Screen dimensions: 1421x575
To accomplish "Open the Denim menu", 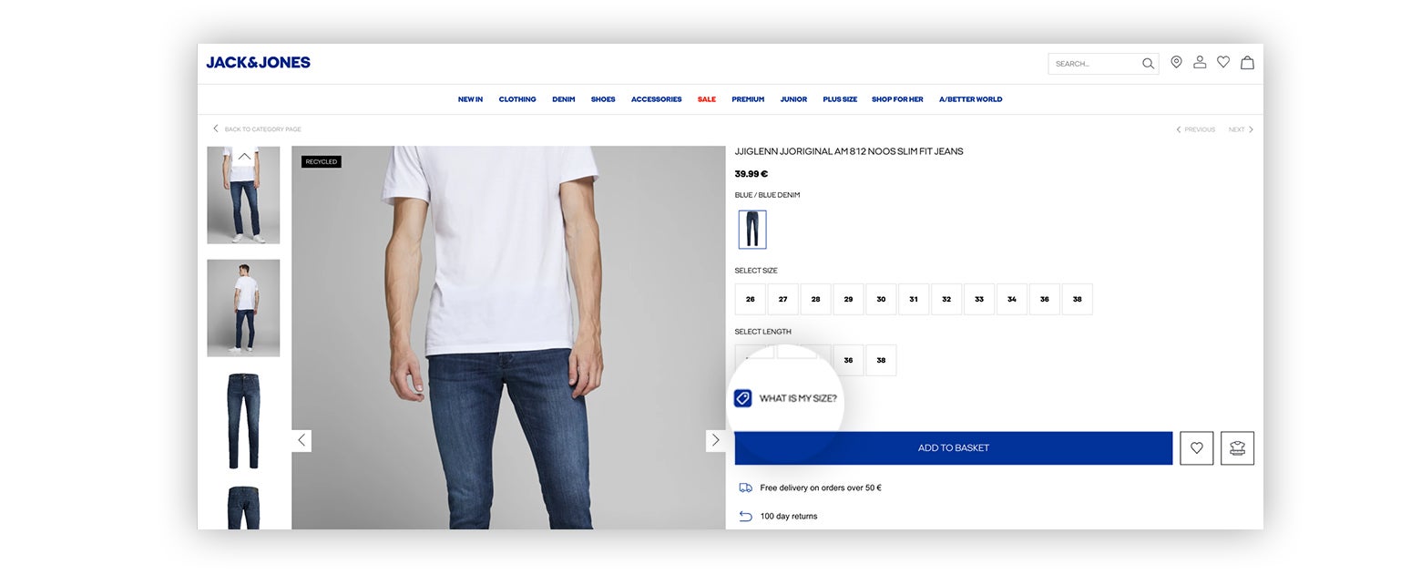I will pyautogui.click(x=563, y=99).
